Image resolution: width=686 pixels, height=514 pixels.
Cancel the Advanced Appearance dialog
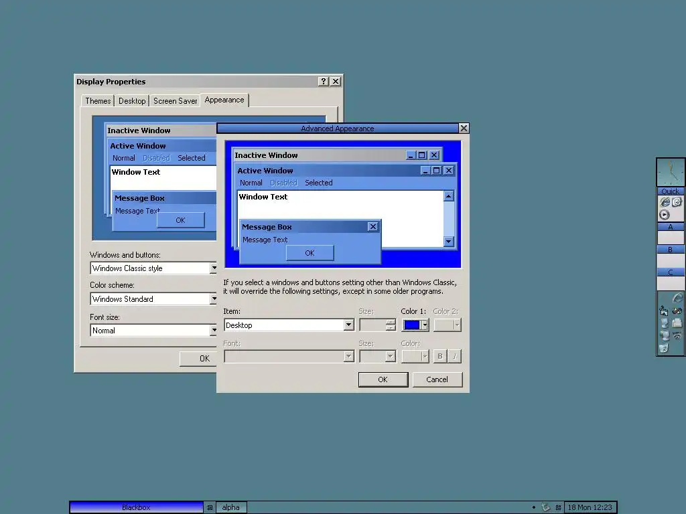437,379
